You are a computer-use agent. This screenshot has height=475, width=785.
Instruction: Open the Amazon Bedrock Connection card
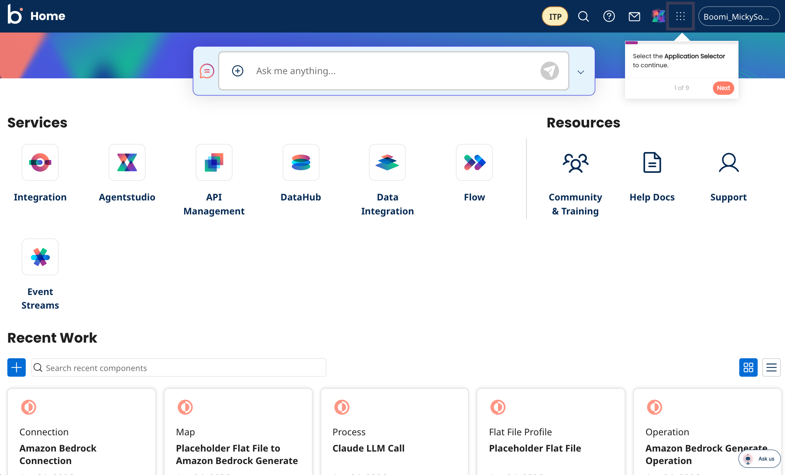click(x=82, y=432)
